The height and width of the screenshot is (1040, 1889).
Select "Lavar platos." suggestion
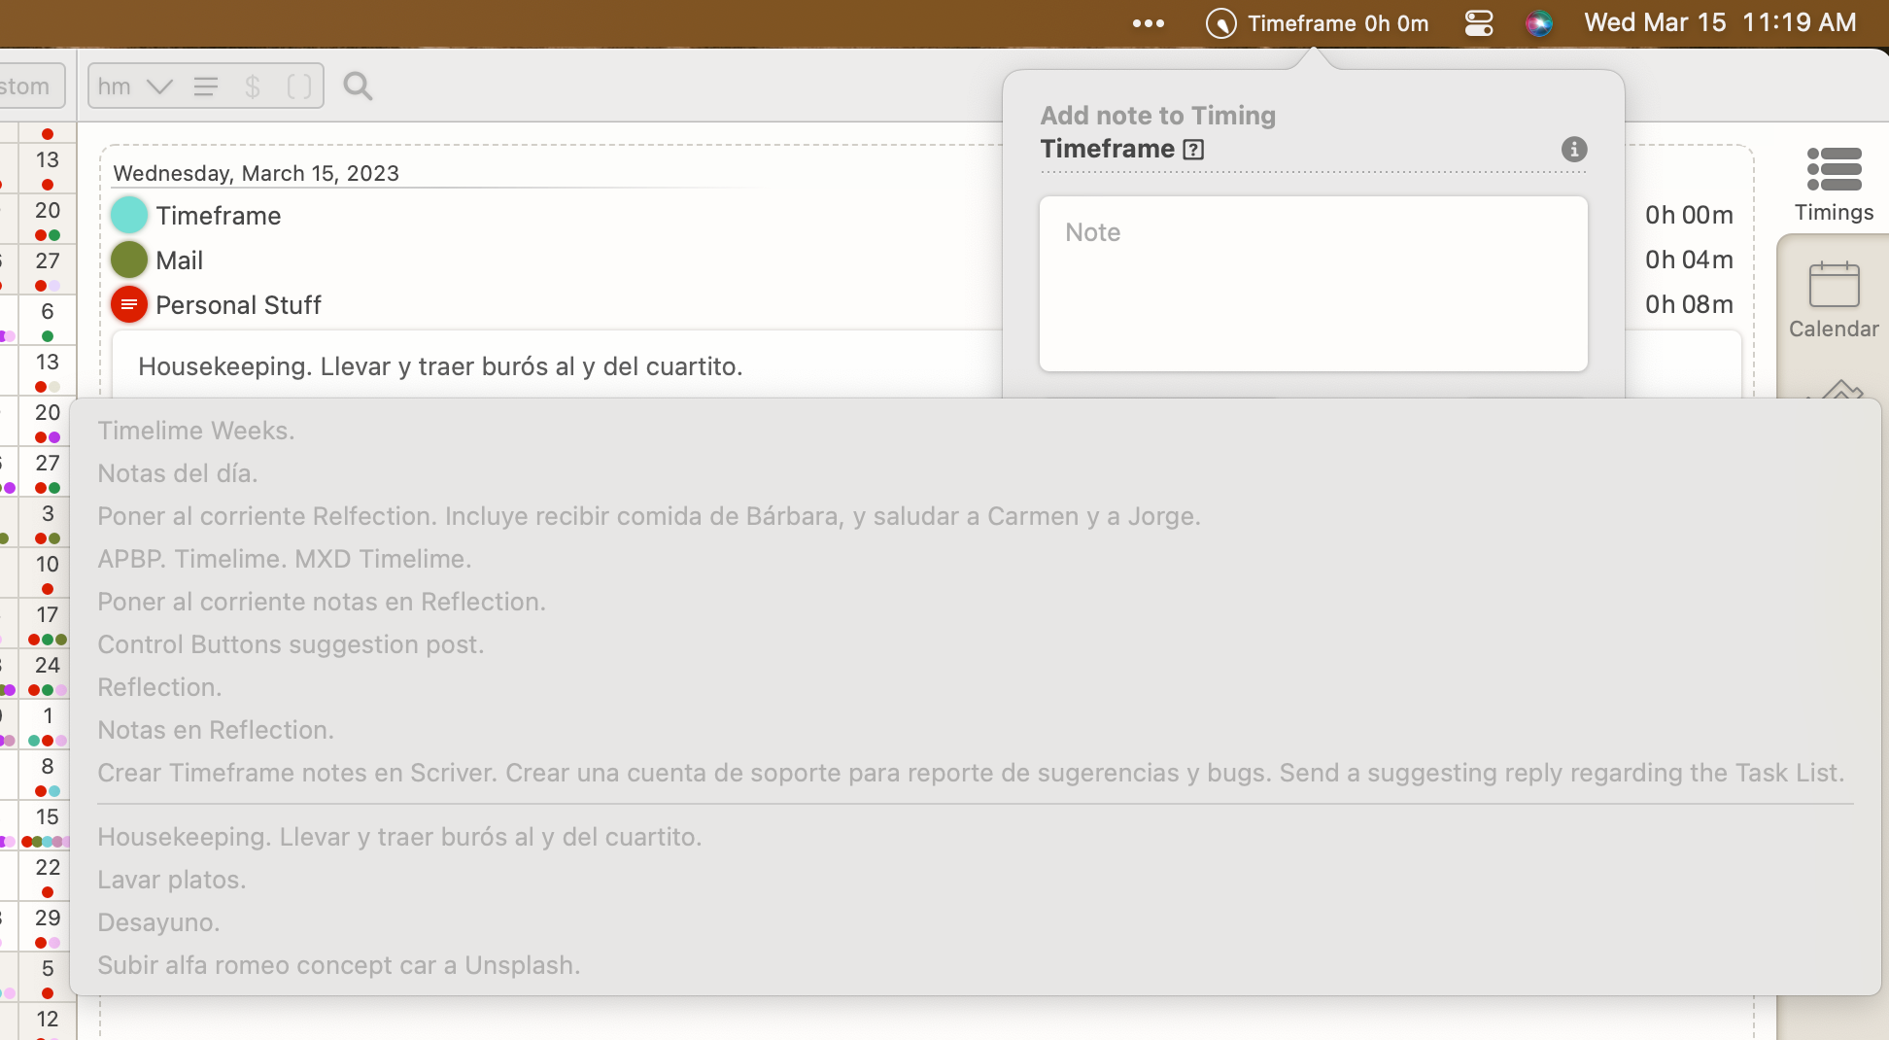pos(172,880)
